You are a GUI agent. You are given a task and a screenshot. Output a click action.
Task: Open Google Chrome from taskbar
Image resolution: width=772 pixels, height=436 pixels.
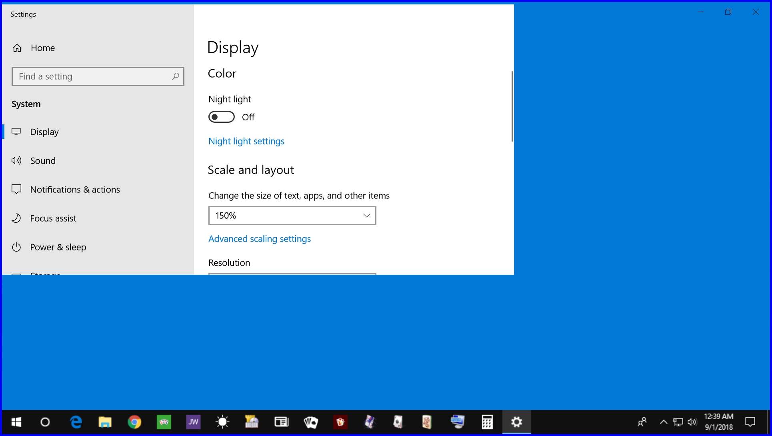pyautogui.click(x=134, y=422)
